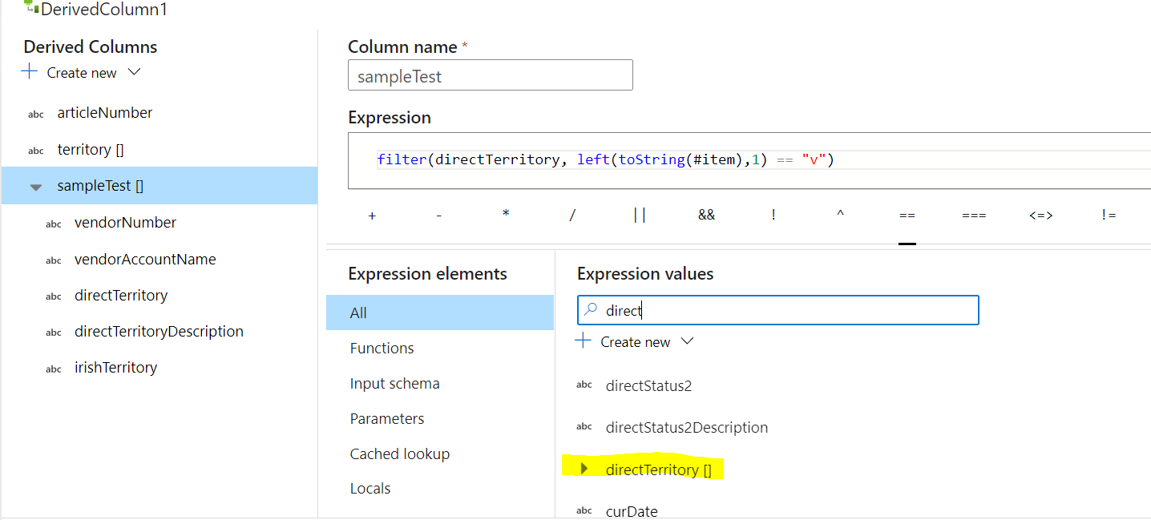
Task: Click the Column name text field
Action: click(490, 76)
